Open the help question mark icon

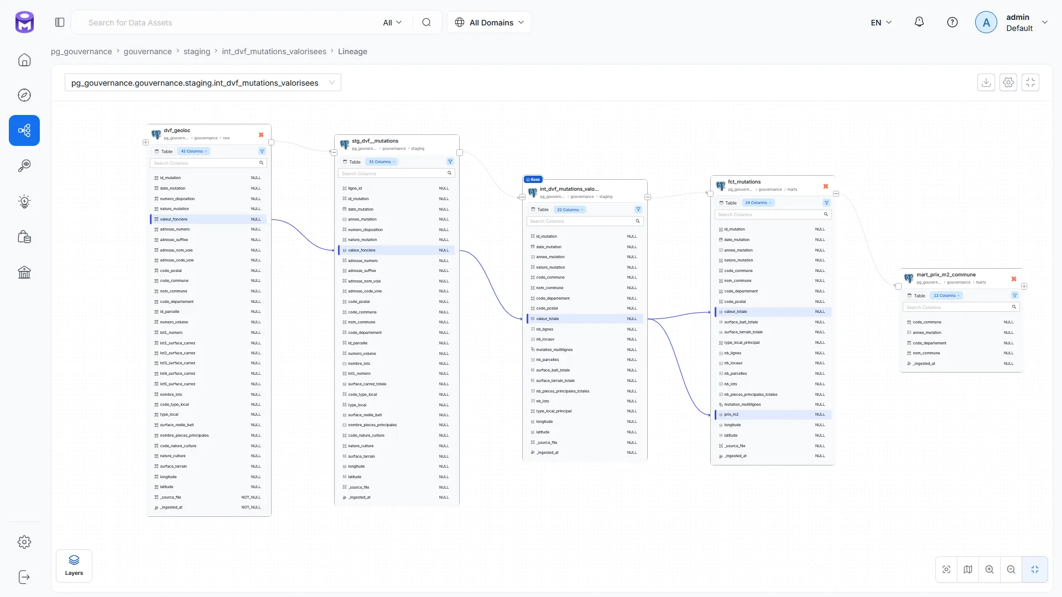[952, 22]
